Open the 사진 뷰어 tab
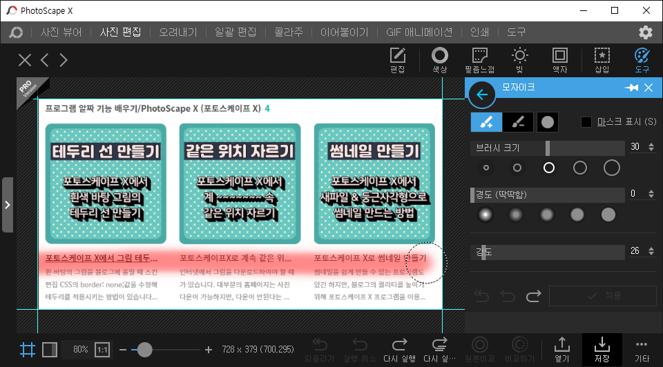This screenshot has width=663, height=367. tap(61, 32)
